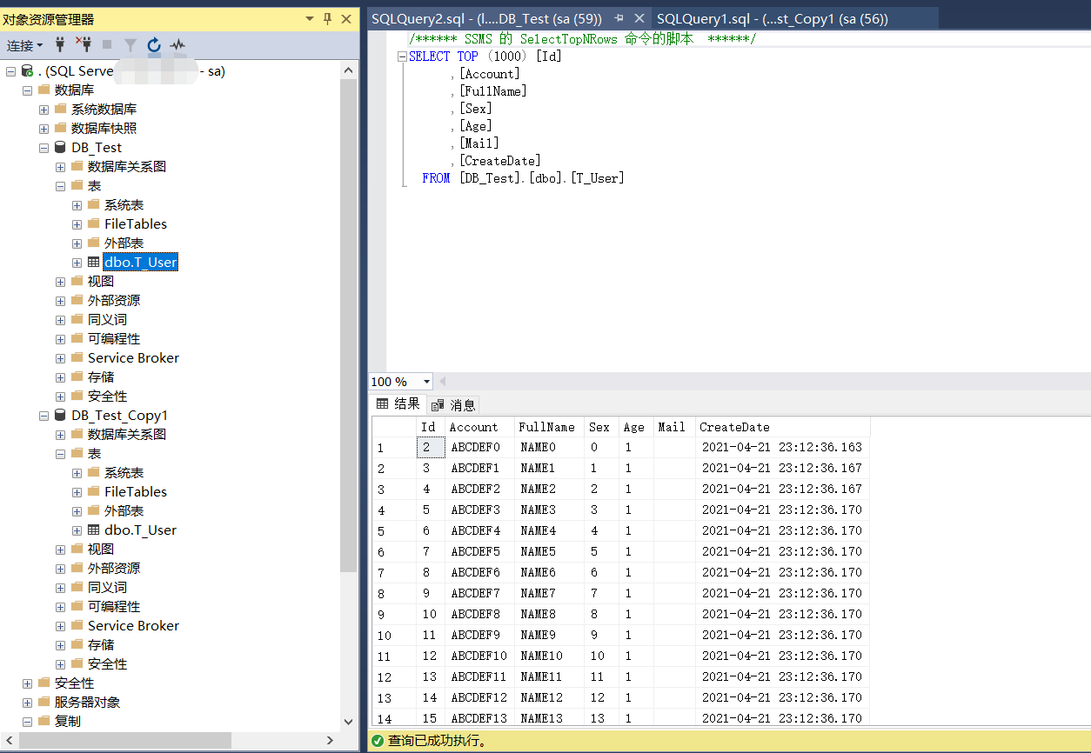Screen dimensions: 1091x753
Task: Collapse the DB_Test database node
Action: [44, 148]
